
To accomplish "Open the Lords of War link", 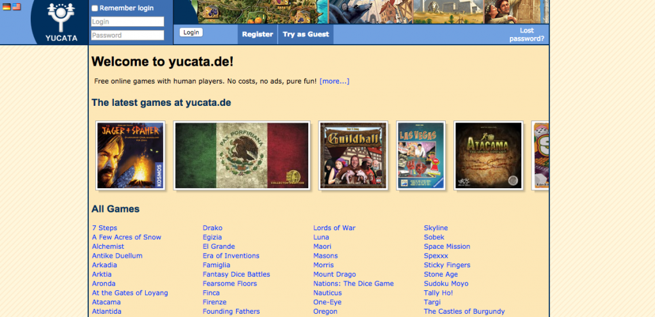I will [x=334, y=228].
